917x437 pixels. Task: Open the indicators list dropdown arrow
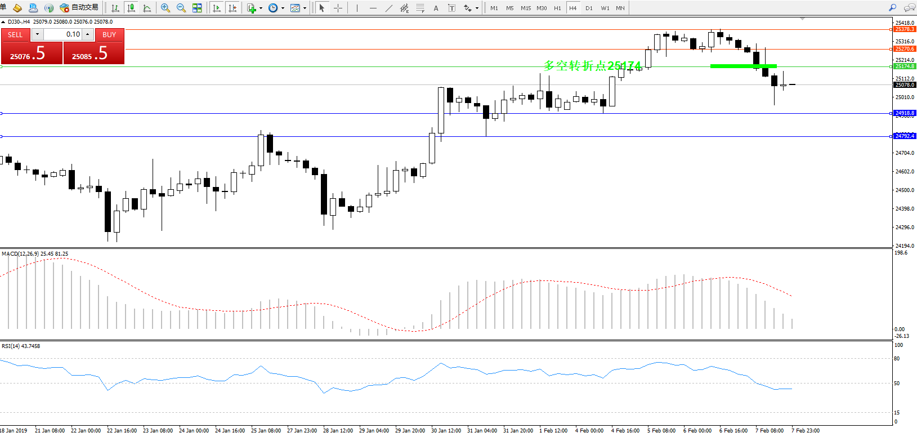tap(261, 8)
